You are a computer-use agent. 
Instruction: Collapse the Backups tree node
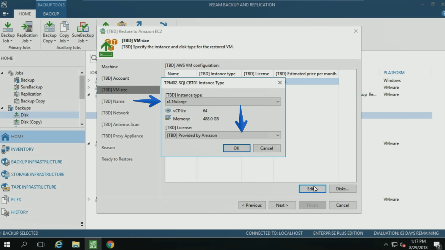pos(2,108)
